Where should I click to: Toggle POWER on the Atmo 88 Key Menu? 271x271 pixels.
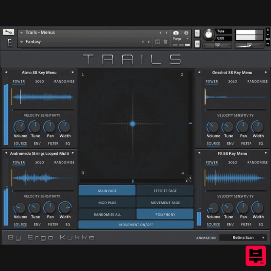click(x=19, y=81)
